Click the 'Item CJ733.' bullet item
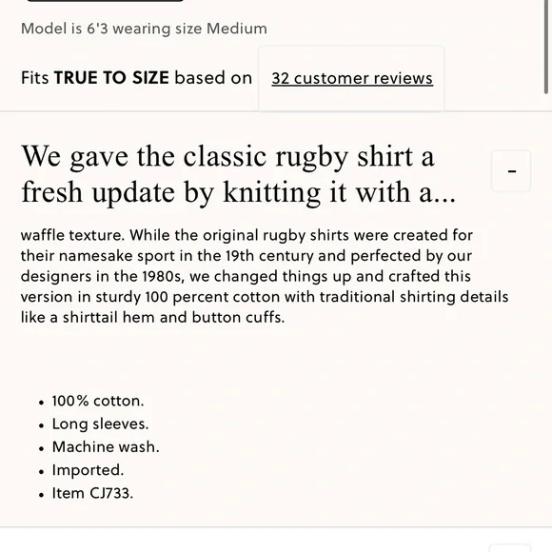 click(92, 493)
